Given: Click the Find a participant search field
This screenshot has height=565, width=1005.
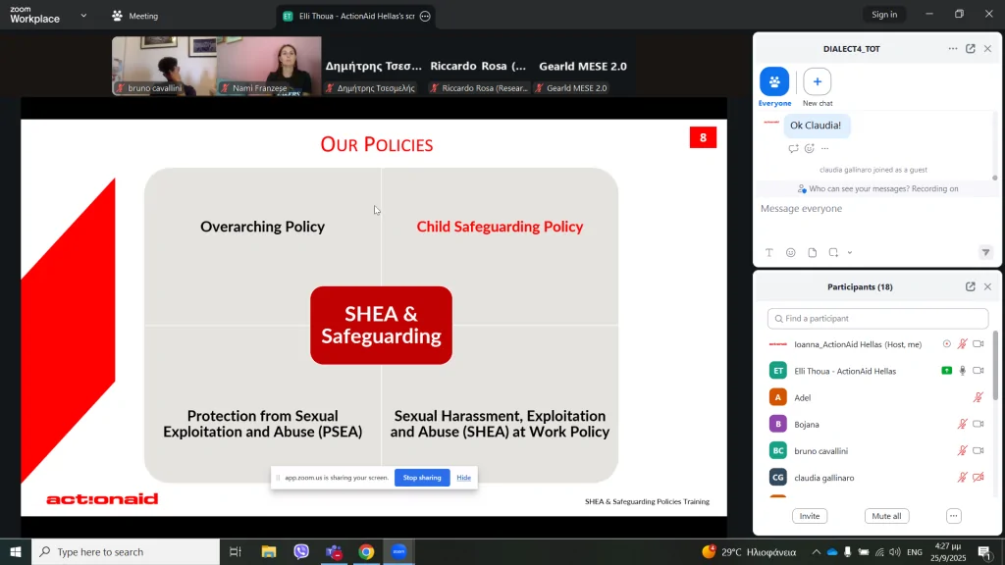Looking at the screenshot, I should [x=878, y=319].
